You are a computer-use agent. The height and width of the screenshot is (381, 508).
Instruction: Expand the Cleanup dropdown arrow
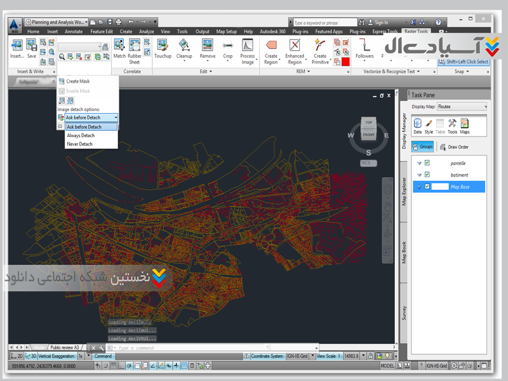coord(184,62)
